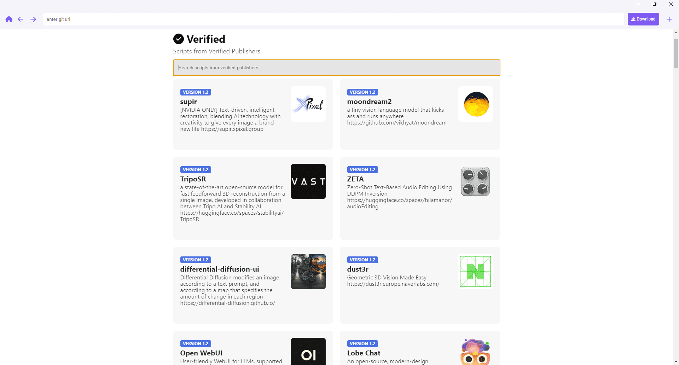Go to the home page icon
The image size is (679, 365).
[x=9, y=19]
